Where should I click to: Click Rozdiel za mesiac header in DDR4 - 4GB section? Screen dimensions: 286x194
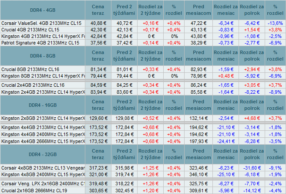pos(226,10)
